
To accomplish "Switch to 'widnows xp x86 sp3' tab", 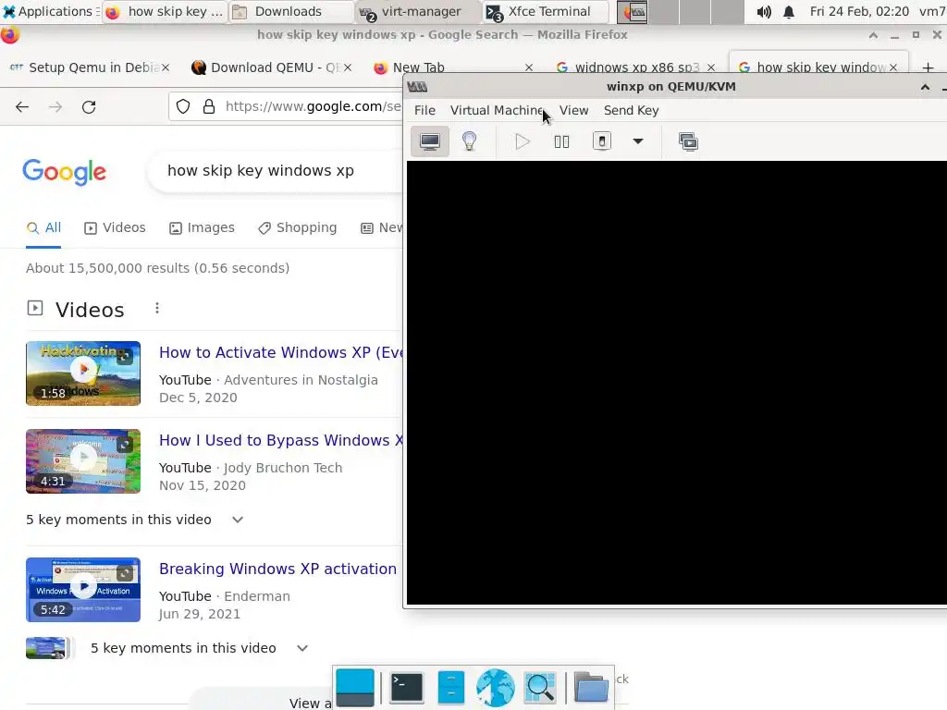I will click(x=628, y=67).
